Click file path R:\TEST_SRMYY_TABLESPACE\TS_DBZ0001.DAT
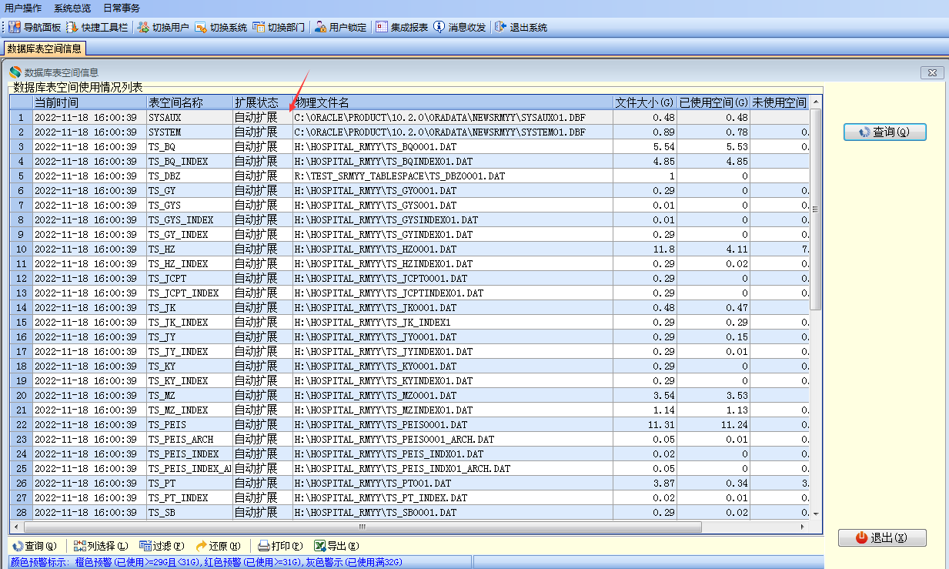 point(453,176)
